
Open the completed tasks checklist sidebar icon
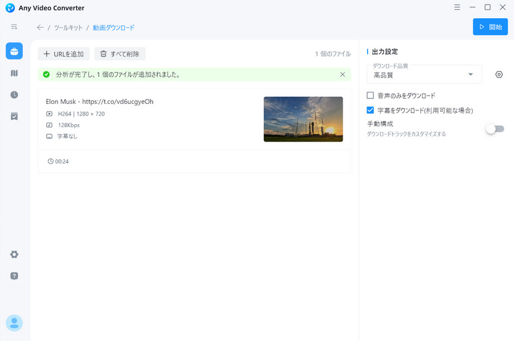click(x=14, y=116)
